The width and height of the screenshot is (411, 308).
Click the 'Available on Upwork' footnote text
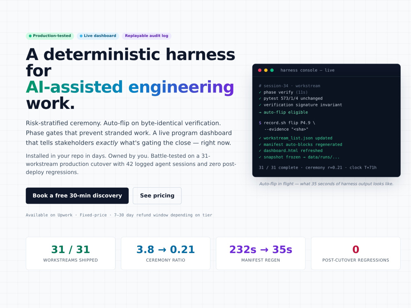pos(119,215)
